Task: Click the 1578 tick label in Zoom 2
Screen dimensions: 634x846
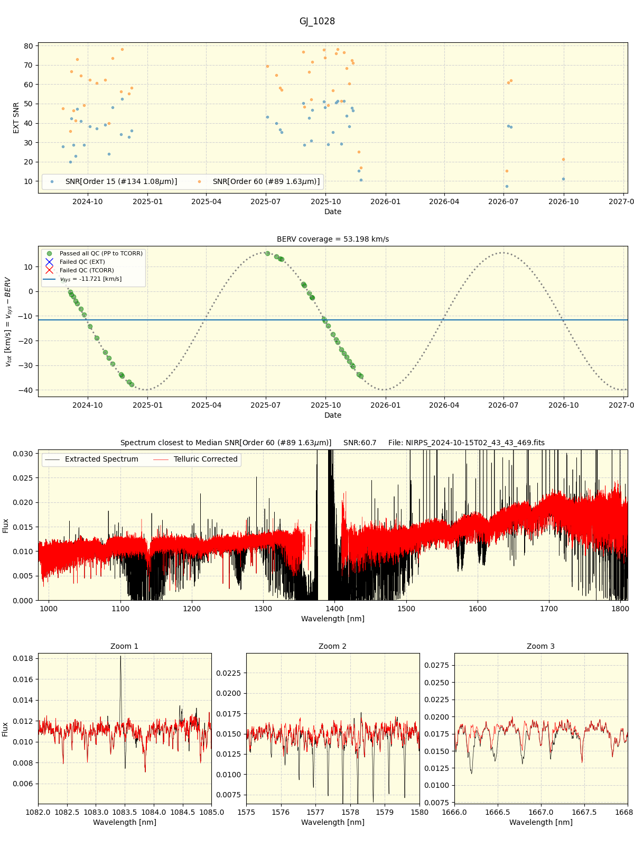Action: [x=350, y=812]
